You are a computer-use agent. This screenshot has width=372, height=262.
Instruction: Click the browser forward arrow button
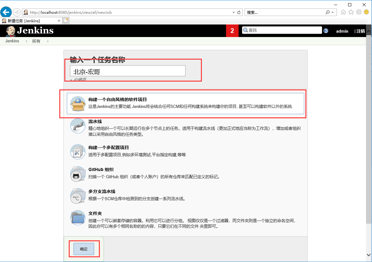[17, 12]
